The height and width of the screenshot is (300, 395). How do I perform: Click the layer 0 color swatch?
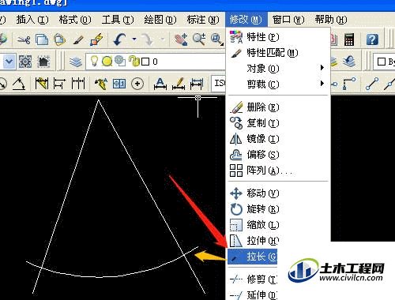145,62
